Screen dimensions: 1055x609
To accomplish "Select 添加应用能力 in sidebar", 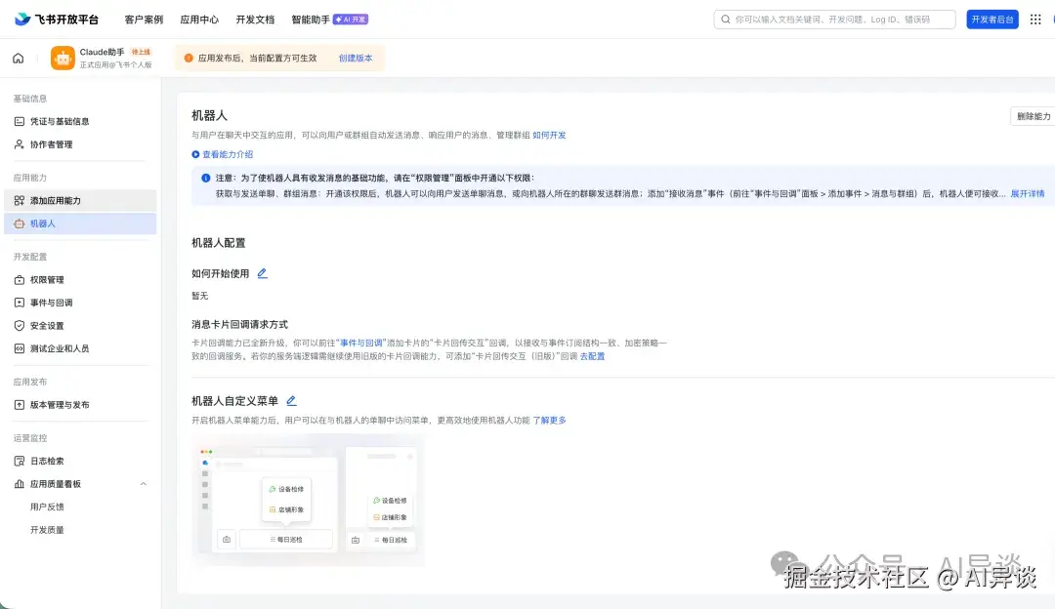I will tap(80, 200).
